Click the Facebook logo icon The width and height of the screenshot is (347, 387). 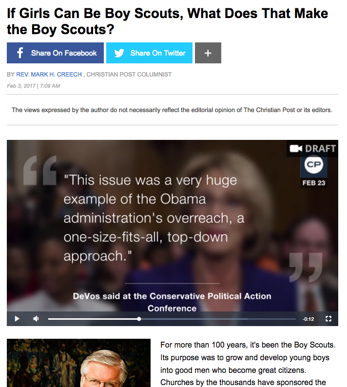(x=20, y=53)
